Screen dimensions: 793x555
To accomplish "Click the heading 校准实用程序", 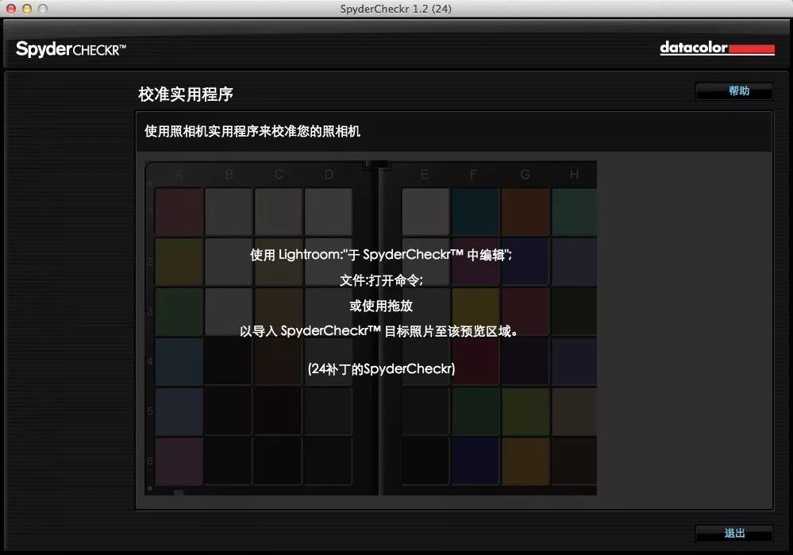I will pos(186,94).
